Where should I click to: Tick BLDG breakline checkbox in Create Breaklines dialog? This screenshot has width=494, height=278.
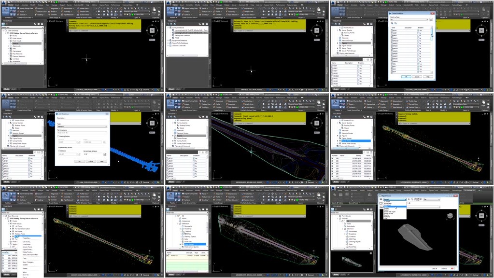point(418,30)
